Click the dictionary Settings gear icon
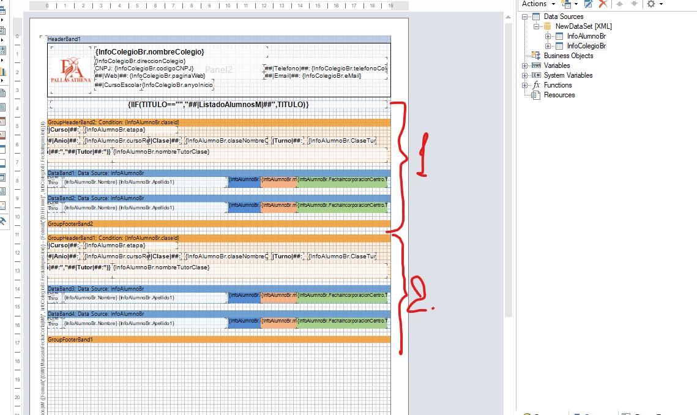 click(x=651, y=4)
